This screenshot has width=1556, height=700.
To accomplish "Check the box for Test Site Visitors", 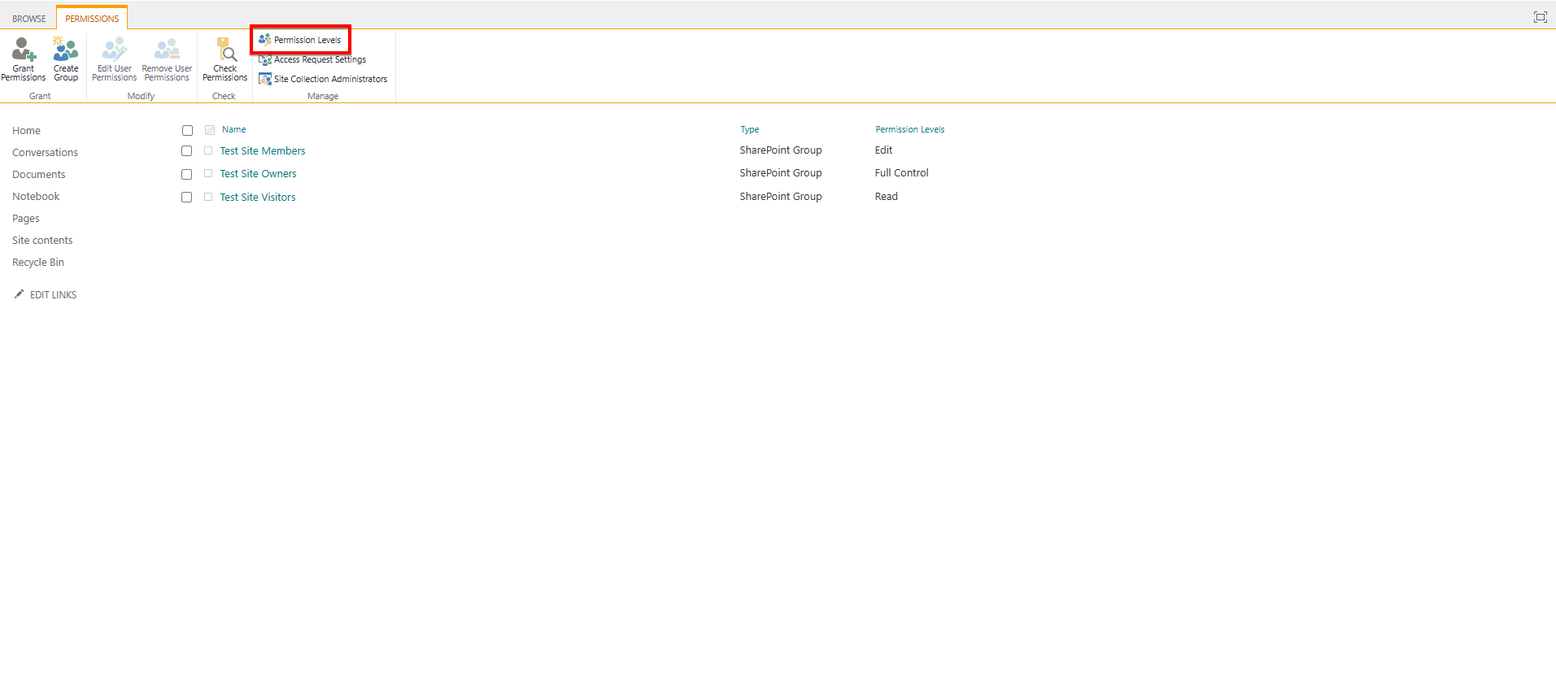I will click(186, 197).
